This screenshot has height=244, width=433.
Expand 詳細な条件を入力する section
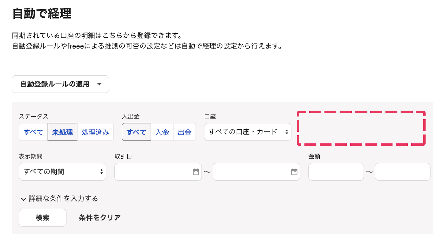tap(59, 199)
